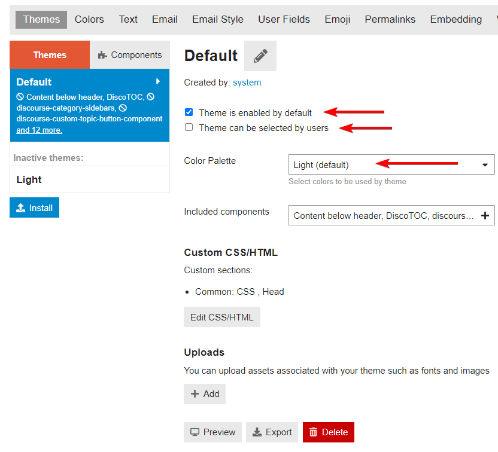Click the 'Uploads' heading

[x=204, y=352]
